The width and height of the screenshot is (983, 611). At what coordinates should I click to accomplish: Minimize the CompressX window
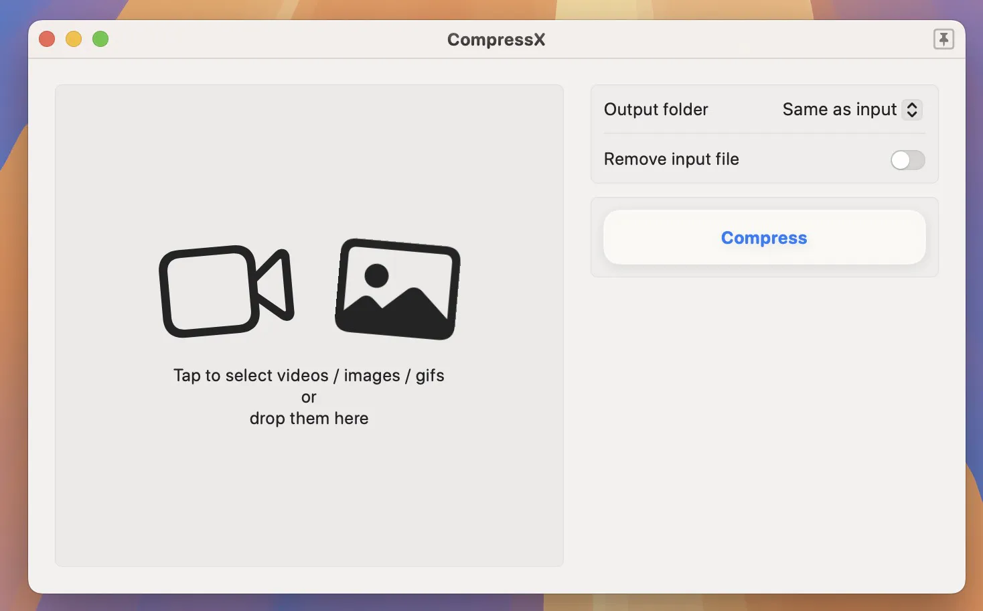(74, 40)
